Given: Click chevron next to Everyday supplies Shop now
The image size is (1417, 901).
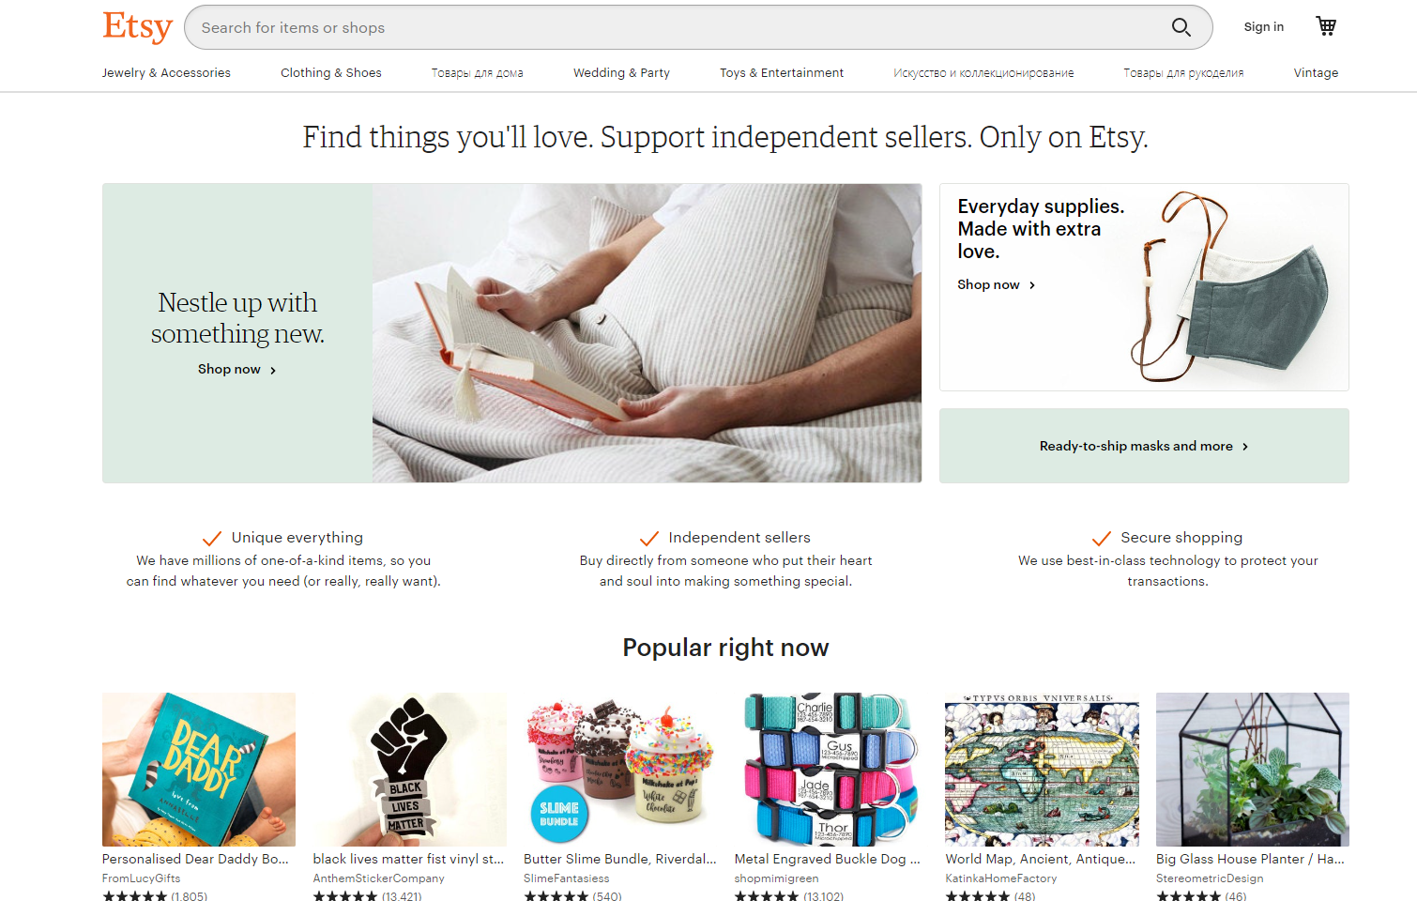Looking at the screenshot, I should (1032, 285).
